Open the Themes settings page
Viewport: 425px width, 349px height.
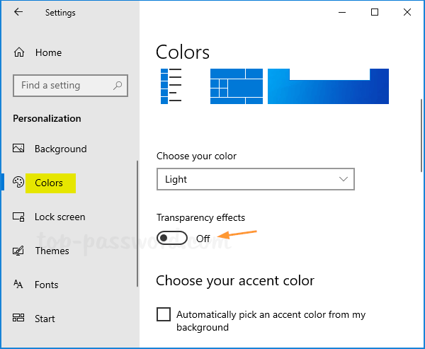point(52,251)
